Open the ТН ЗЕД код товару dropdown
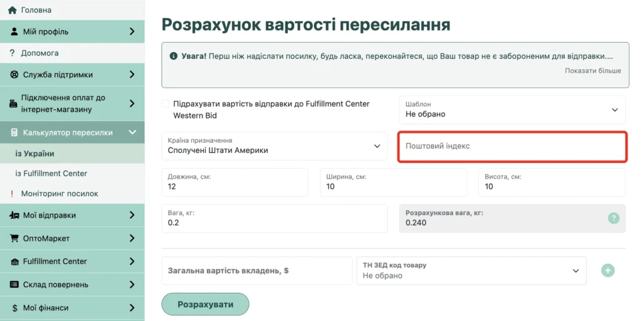The image size is (642, 321). point(471,271)
